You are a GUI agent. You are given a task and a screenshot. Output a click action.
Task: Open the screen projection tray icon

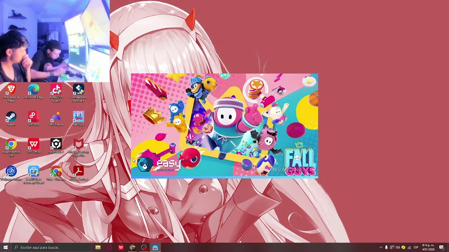tap(392, 247)
